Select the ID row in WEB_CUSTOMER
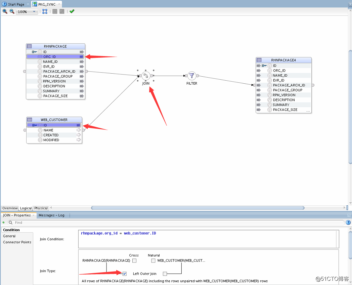Viewport: 352px width, 285px height. tap(54, 125)
